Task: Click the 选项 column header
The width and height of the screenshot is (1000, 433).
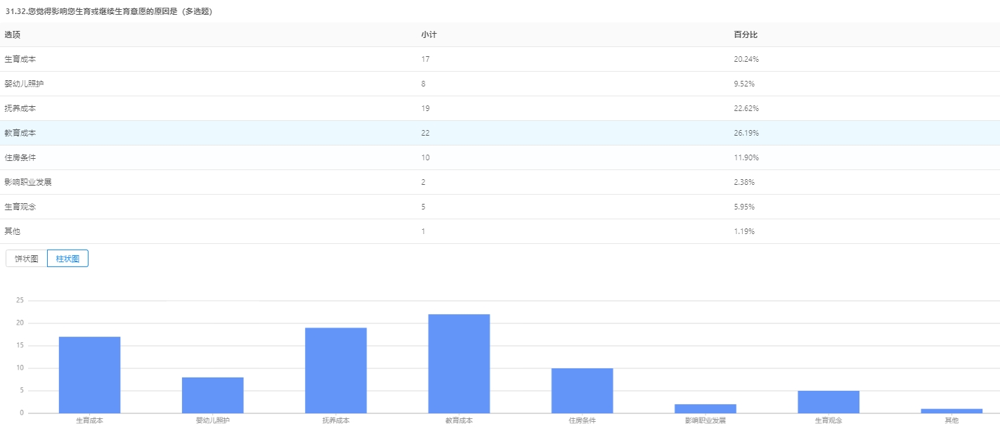Action: (13, 34)
